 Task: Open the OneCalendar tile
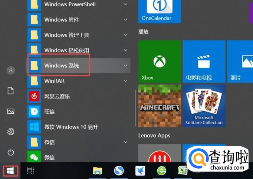159,11
